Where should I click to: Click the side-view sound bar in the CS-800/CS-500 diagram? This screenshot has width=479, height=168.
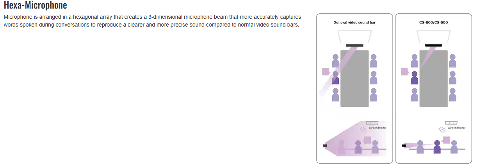[x=404, y=146]
